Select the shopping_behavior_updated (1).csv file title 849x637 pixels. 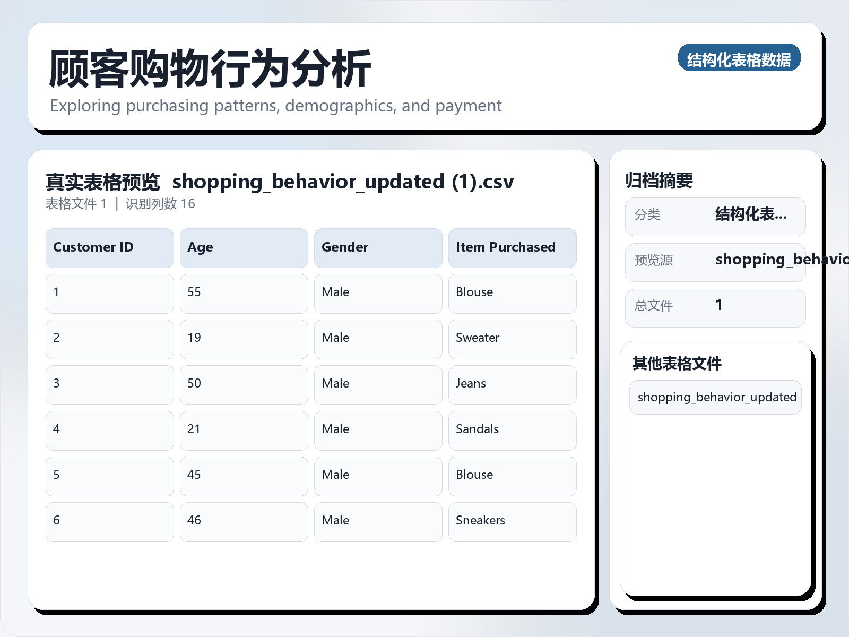pos(343,182)
